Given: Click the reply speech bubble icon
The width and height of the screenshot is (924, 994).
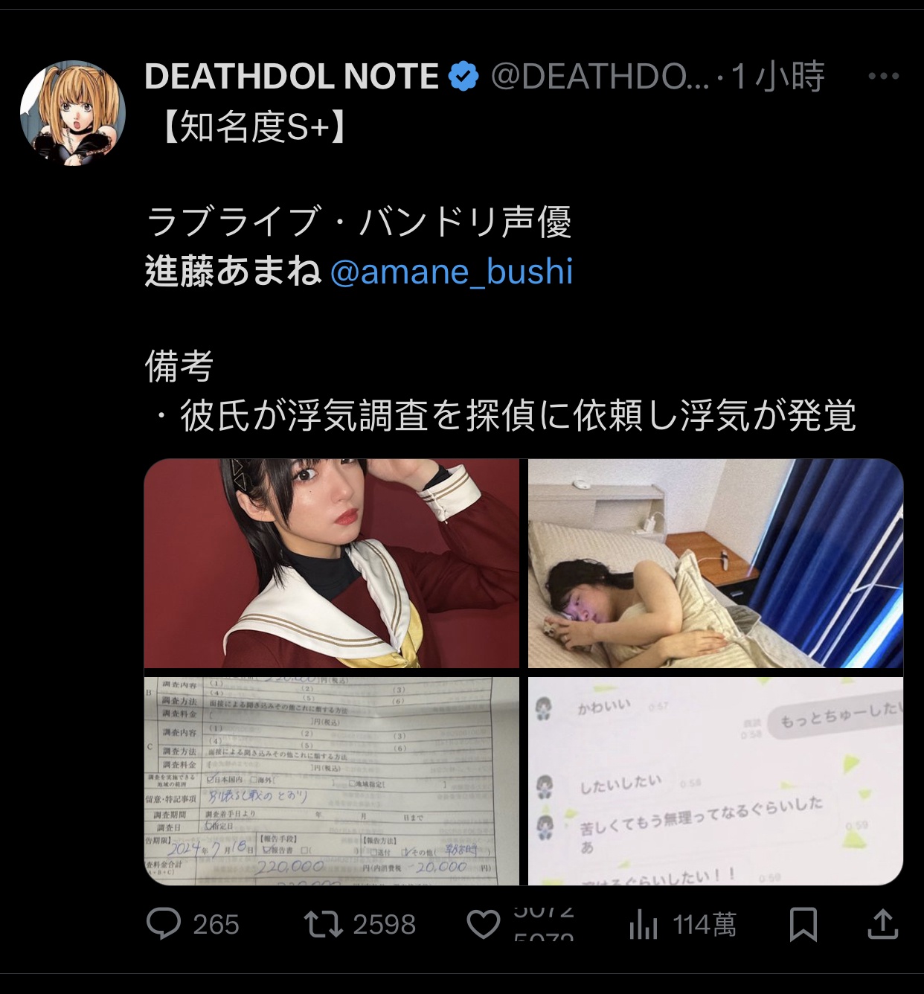Looking at the screenshot, I should point(164,924).
